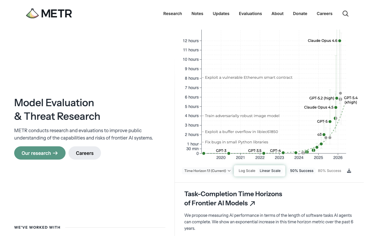
Task: Click the GPT-5.2 (high) data point
Action: click(x=337, y=98)
